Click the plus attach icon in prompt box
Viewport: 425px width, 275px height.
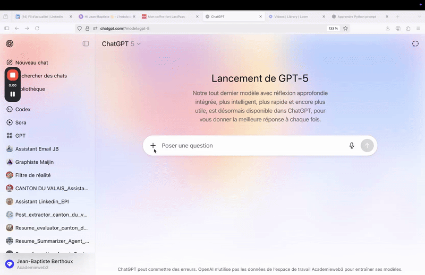pos(153,146)
